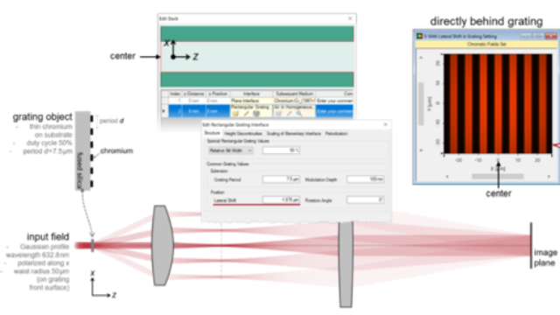Click vertical scrollbar down arrow in result window
This screenshot has width=560, height=315.
coord(421,150)
